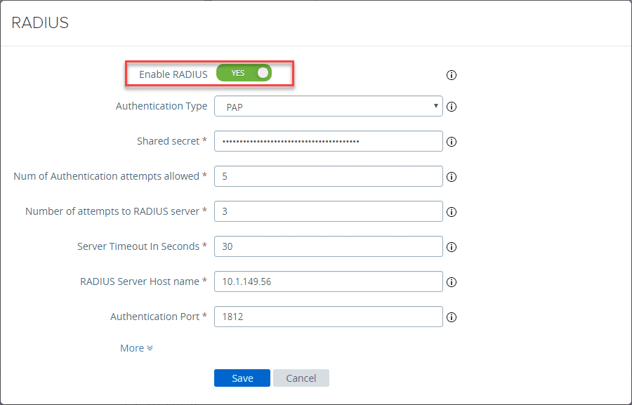This screenshot has height=405, width=632.
Task: Click the Authentication Type dropdown arrow
Action: coord(436,106)
